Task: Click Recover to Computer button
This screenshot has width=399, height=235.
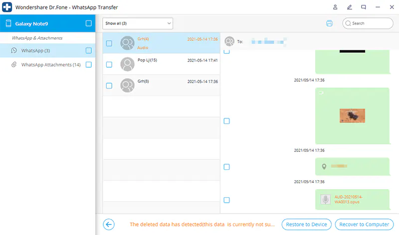Action: (x=364, y=225)
